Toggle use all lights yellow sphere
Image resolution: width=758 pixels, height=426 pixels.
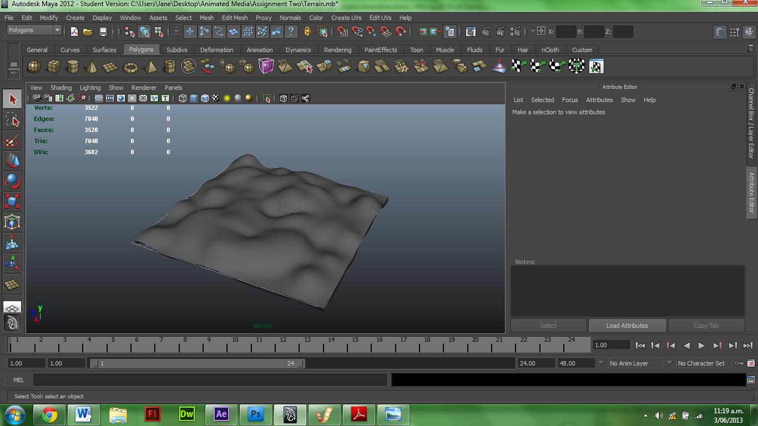pyautogui.click(x=227, y=98)
